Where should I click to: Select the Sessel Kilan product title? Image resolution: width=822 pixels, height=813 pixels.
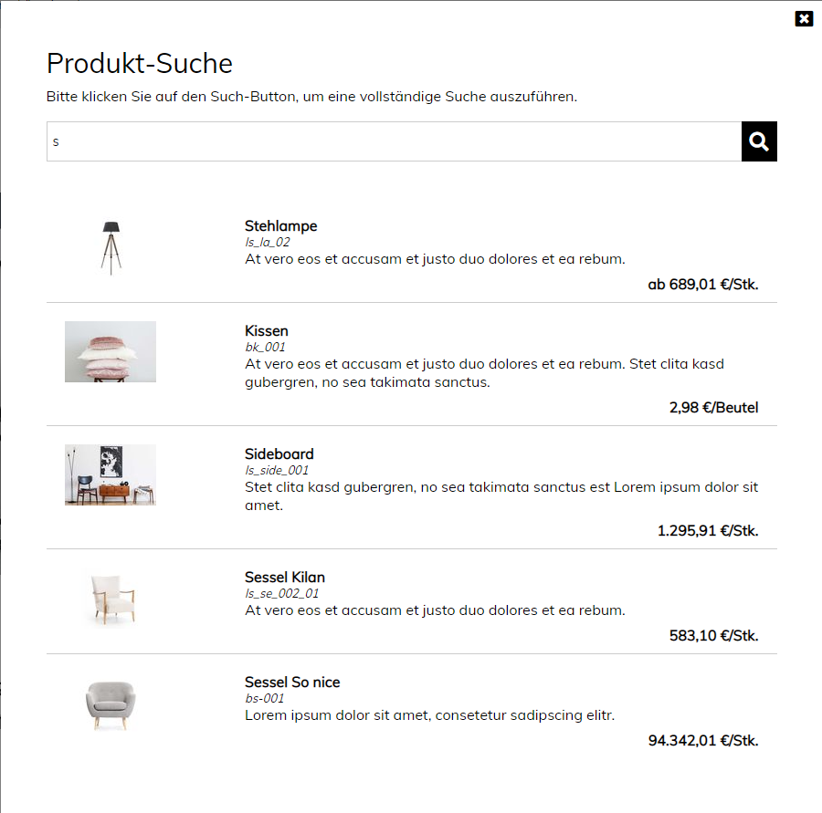pyautogui.click(x=285, y=577)
